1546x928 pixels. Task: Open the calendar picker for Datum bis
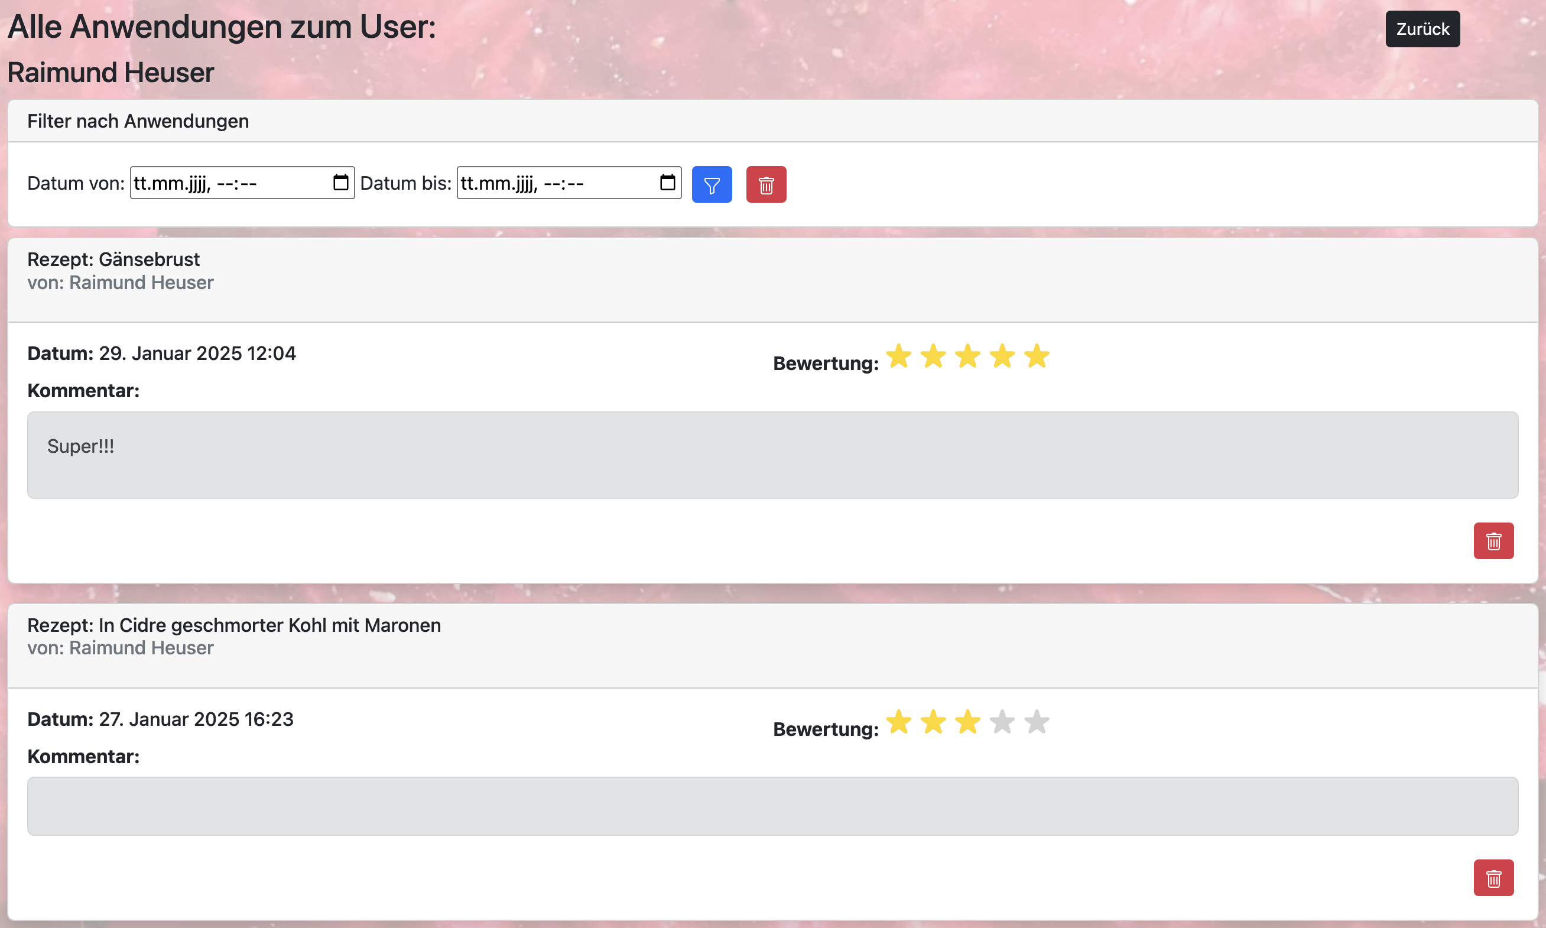point(668,183)
